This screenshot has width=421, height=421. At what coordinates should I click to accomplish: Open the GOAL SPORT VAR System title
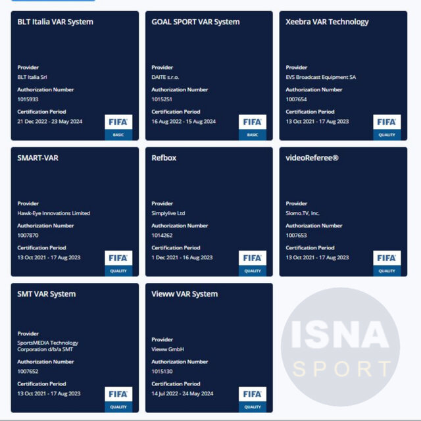[195, 22]
